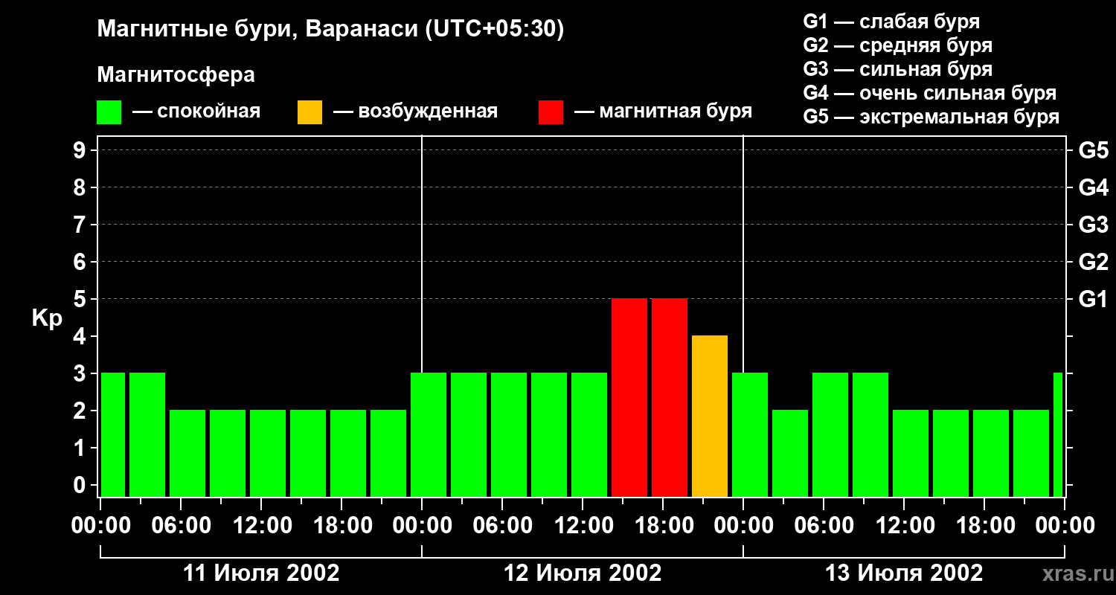Click the G1 — слабая буря legend line
The height and width of the screenshot is (595, 1116).
(891, 22)
